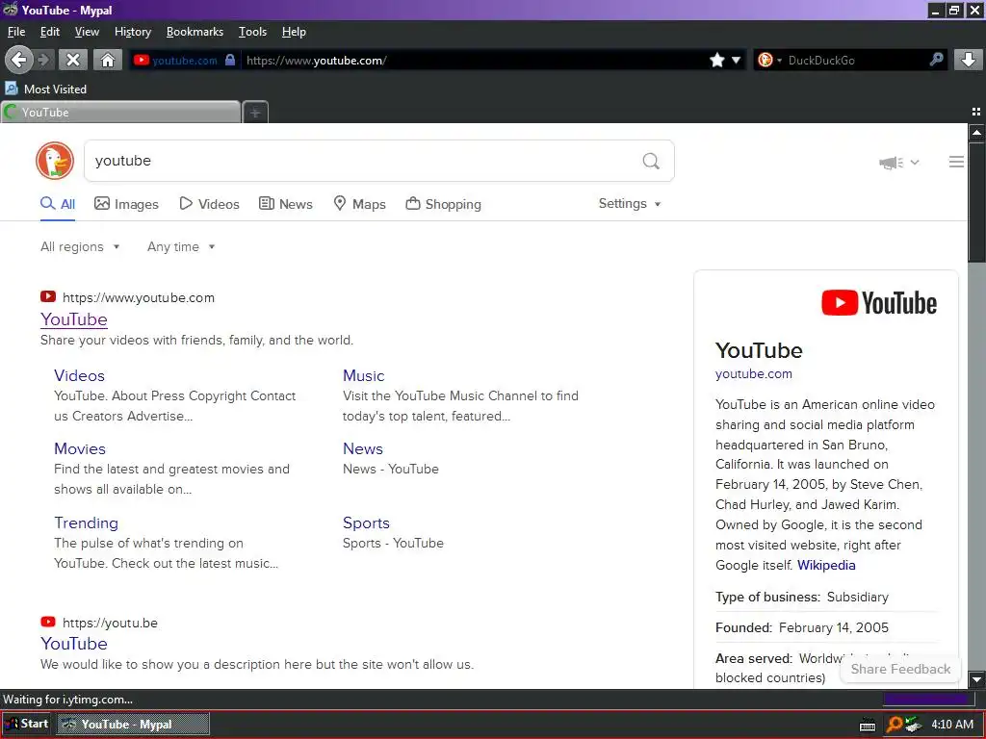986x739 pixels.
Task: Open the Help menu
Action: point(294,32)
